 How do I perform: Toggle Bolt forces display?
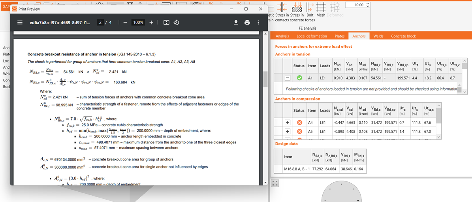point(310,10)
